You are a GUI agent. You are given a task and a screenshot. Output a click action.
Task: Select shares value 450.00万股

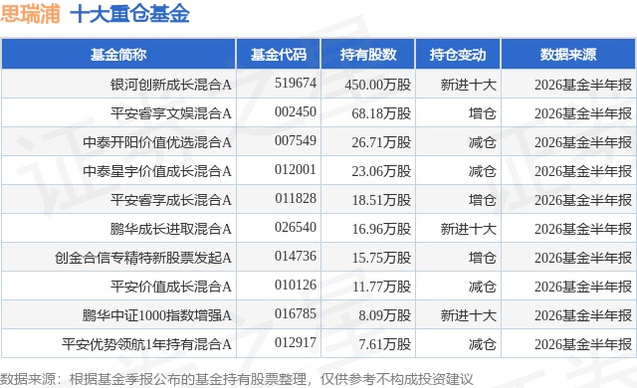point(378,85)
